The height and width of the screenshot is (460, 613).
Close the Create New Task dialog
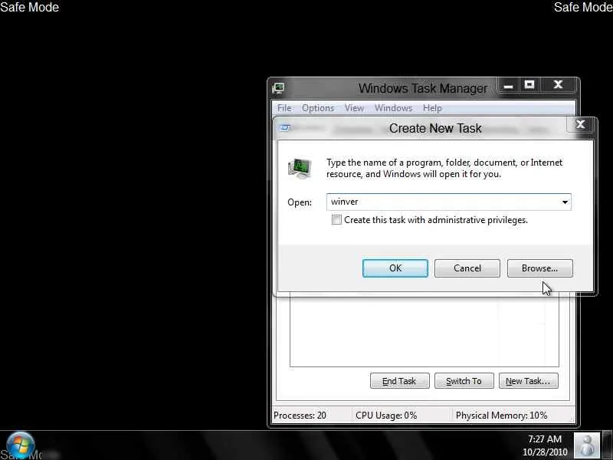pyautogui.click(x=581, y=125)
